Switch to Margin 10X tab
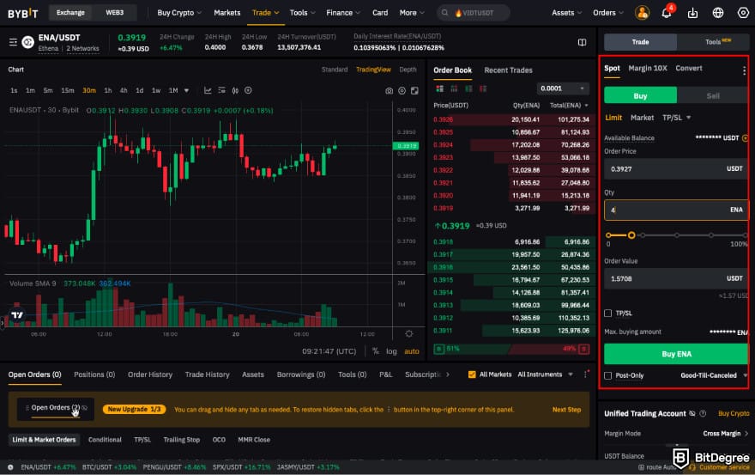Image resolution: width=755 pixels, height=475 pixels. click(x=648, y=69)
